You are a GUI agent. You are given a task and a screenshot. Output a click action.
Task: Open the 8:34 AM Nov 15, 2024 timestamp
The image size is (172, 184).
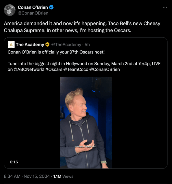click(x=27, y=176)
